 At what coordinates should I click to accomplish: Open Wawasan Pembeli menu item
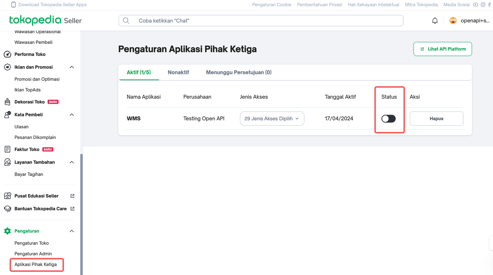pyautogui.click(x=34, y=42)
